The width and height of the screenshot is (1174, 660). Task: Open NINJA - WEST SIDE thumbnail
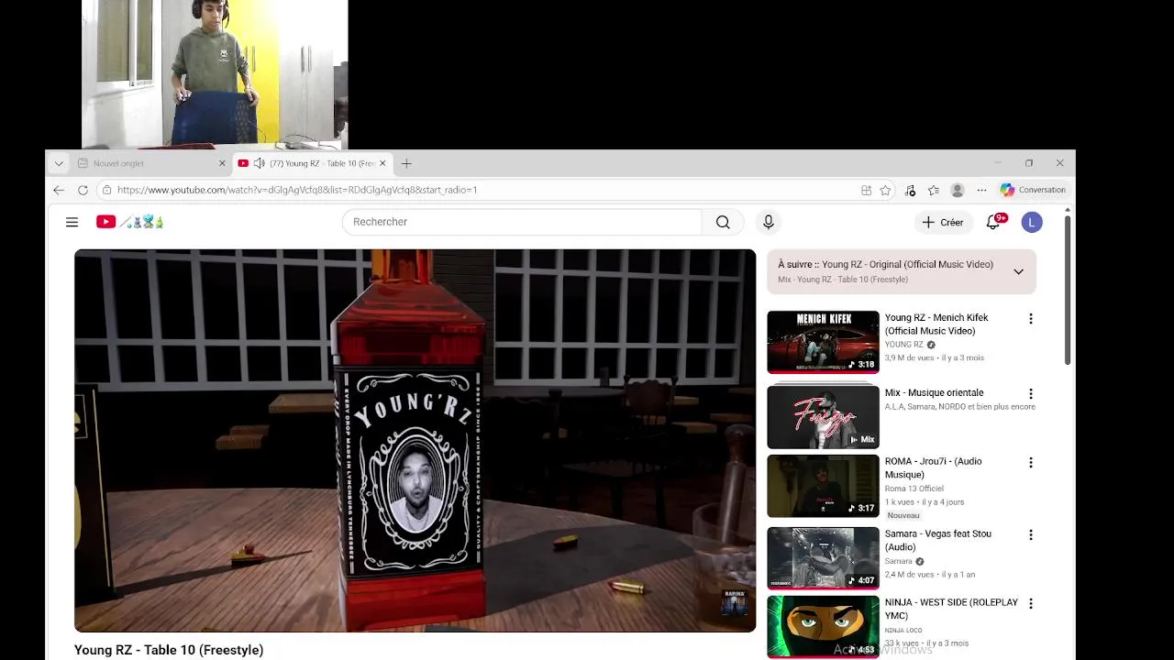(x=823, y=627)
